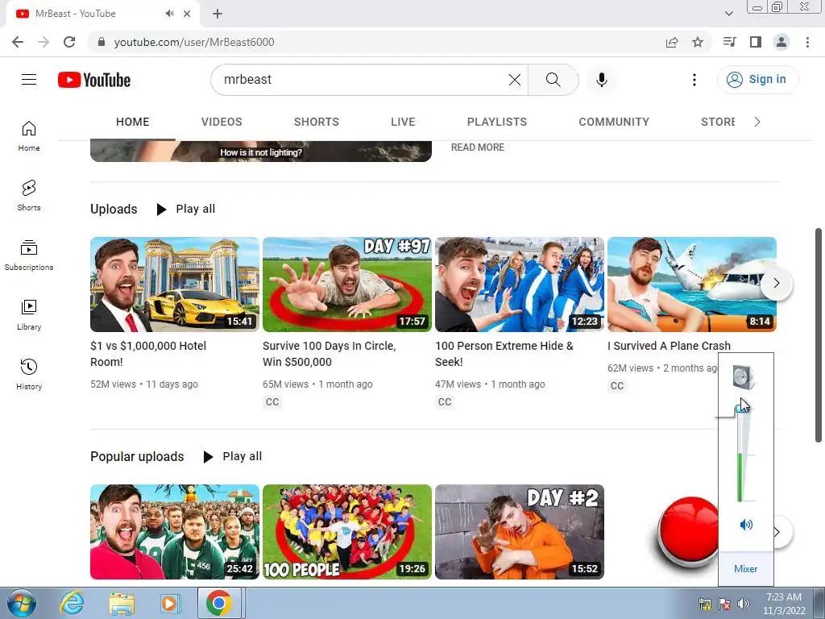Click the YouTube logo
The height and width of the screenshot is (619, 825).
(x=94, y=80)
